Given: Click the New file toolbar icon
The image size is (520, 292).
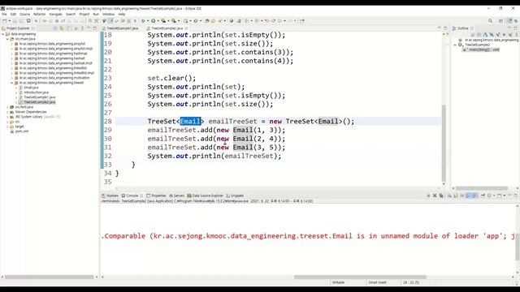Looking at the screenshot, I should pyautogui.click(x=5, y=21).
